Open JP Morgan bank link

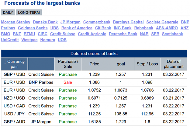[x=71, y=22]
